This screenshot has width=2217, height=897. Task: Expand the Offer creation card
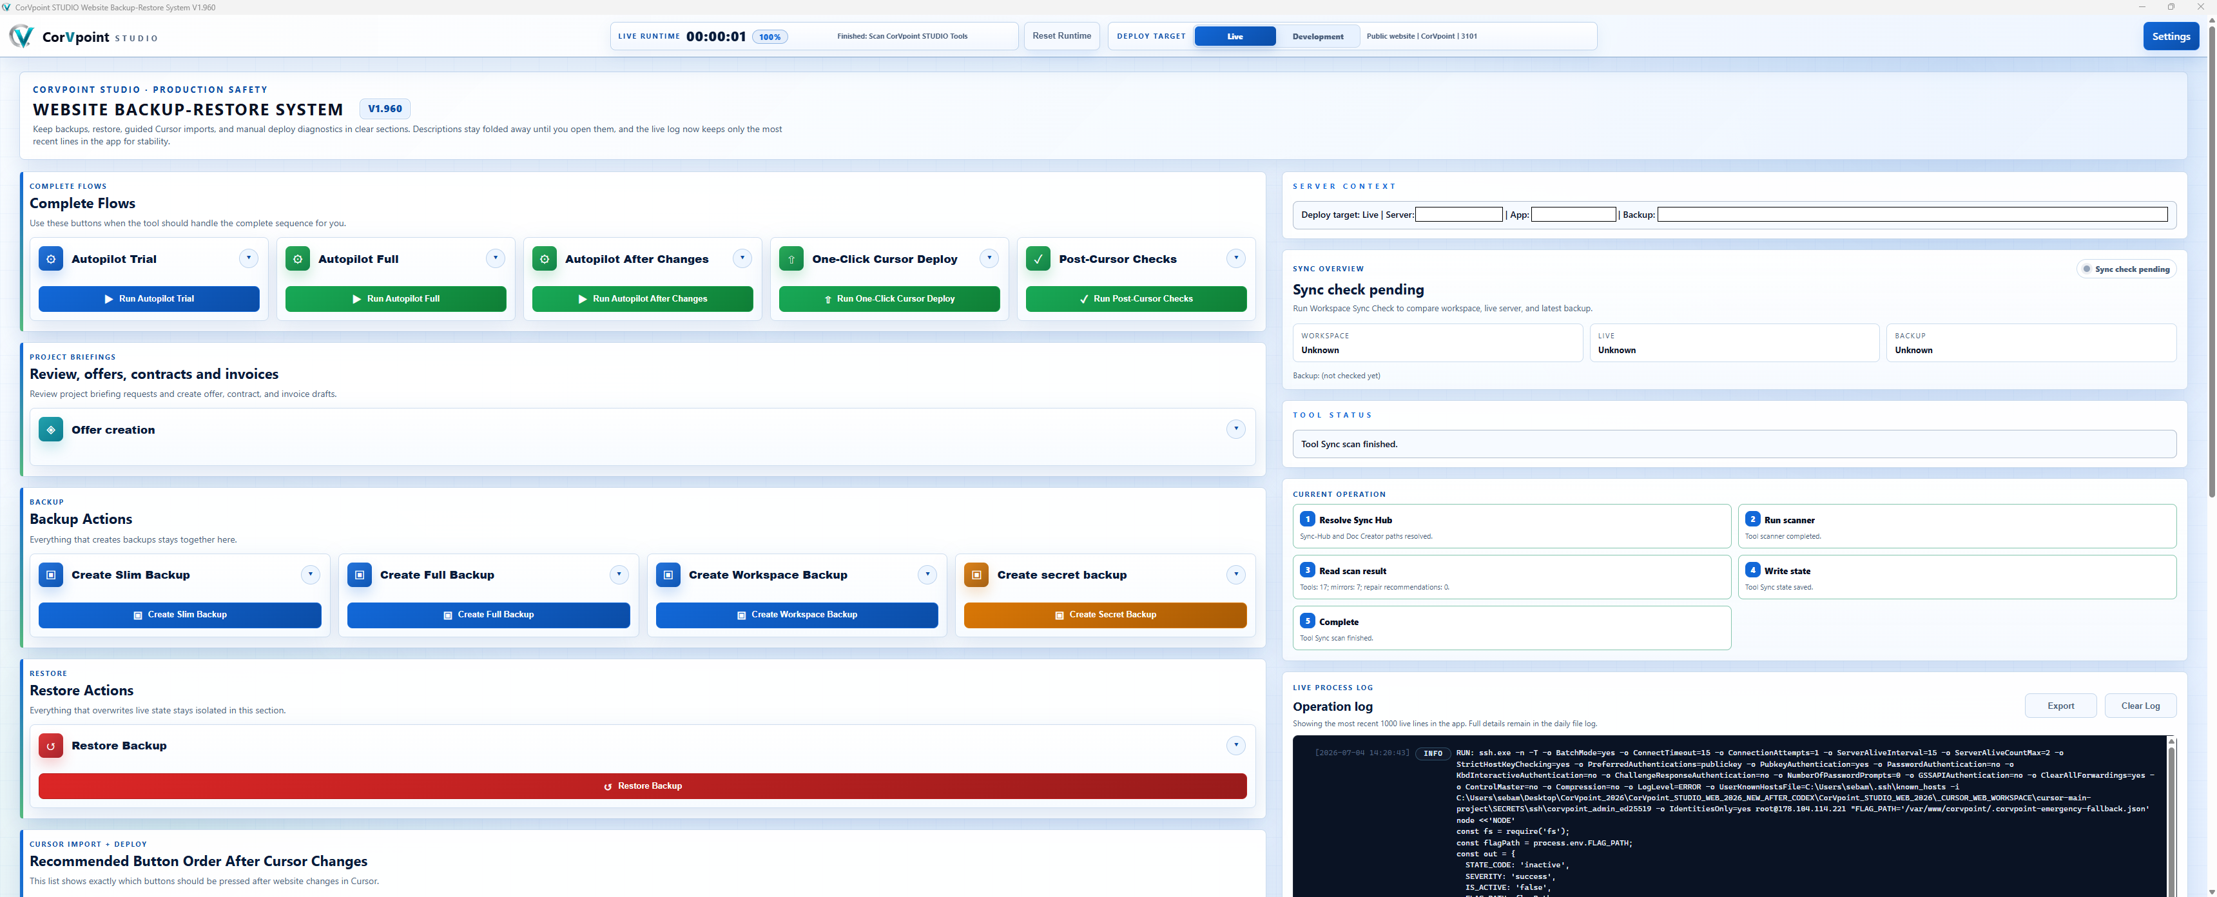pos(1236,429)
